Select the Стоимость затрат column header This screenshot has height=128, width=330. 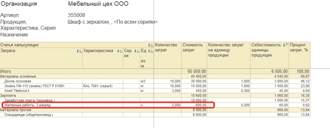coord(194,55)
